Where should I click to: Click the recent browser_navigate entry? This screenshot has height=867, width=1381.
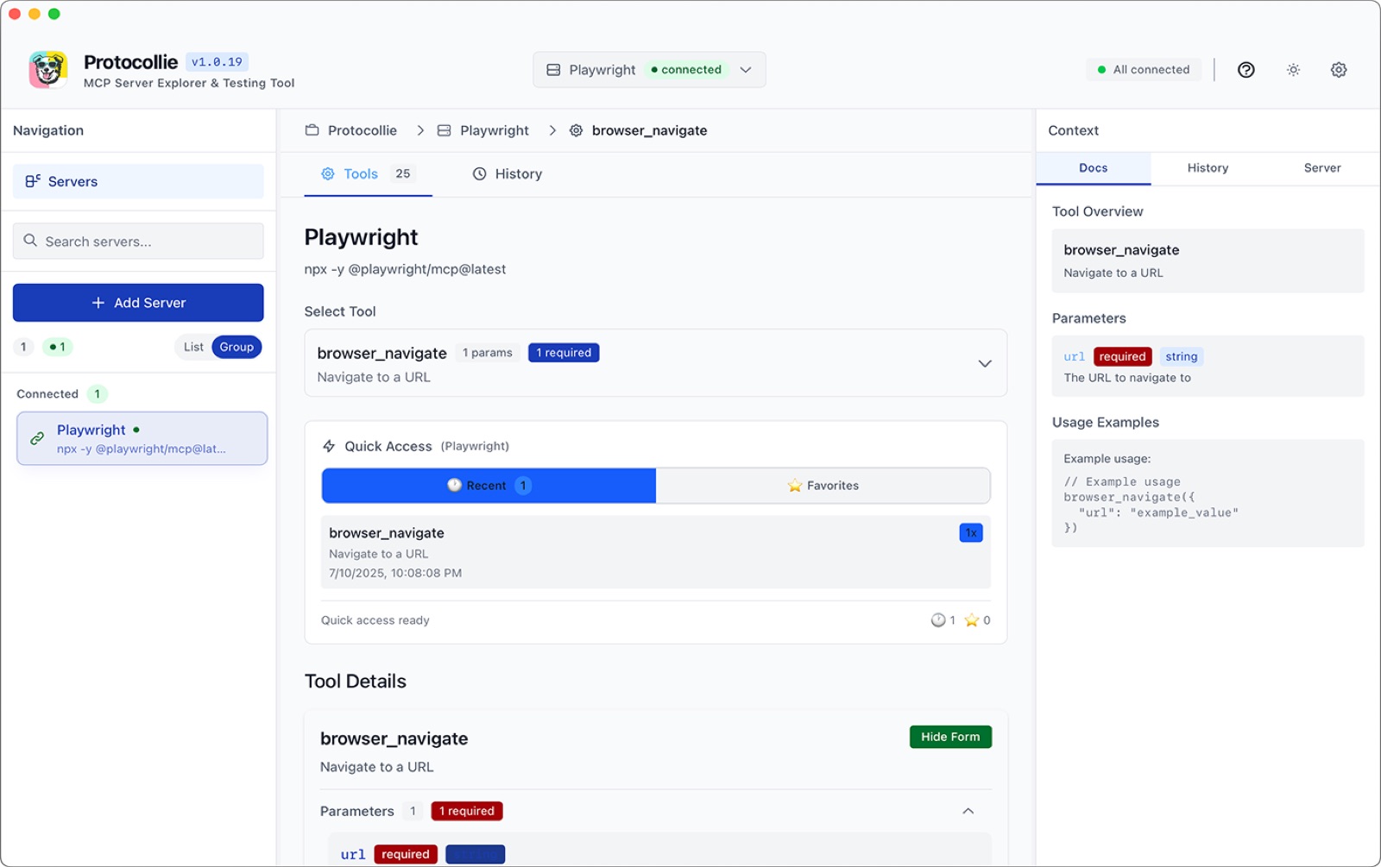click(x=656, y=552)
